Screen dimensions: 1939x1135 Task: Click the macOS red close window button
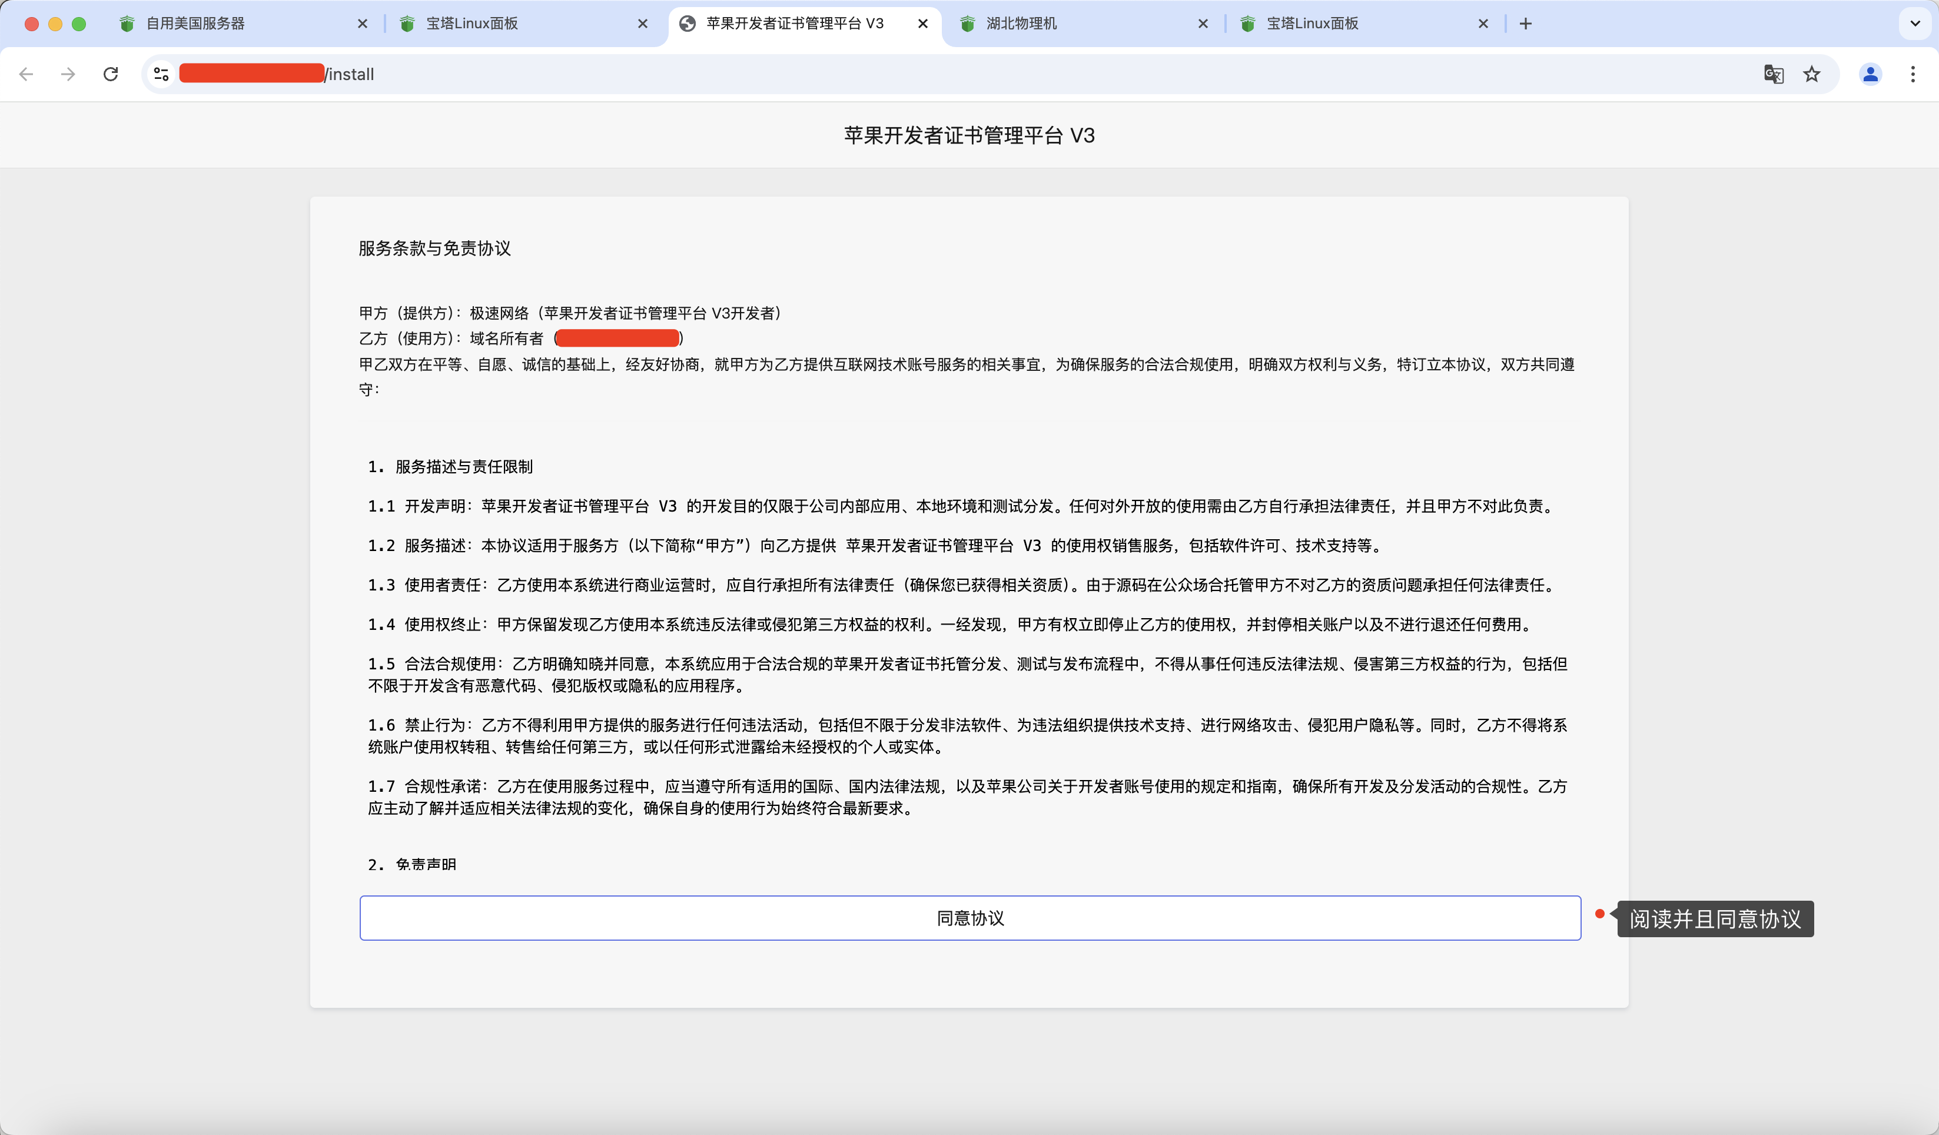32,24
